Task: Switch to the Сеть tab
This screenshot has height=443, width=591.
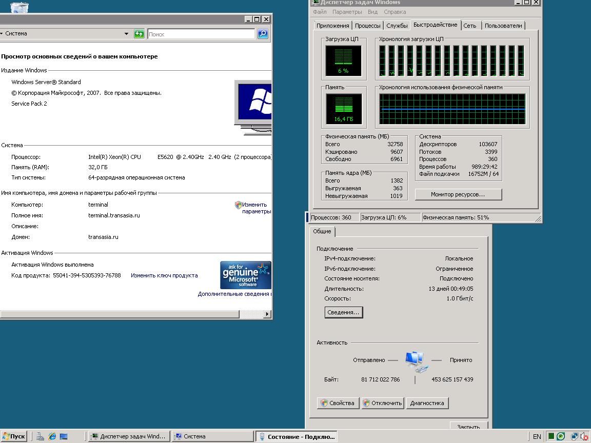Action: coord(469,26)
